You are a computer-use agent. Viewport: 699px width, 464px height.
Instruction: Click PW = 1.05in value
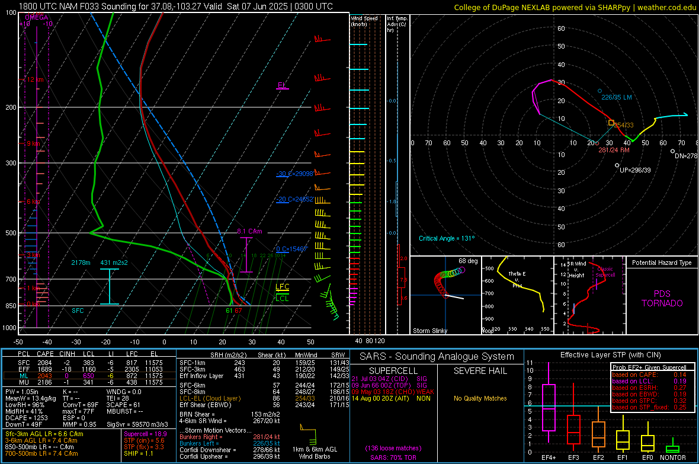23,392
